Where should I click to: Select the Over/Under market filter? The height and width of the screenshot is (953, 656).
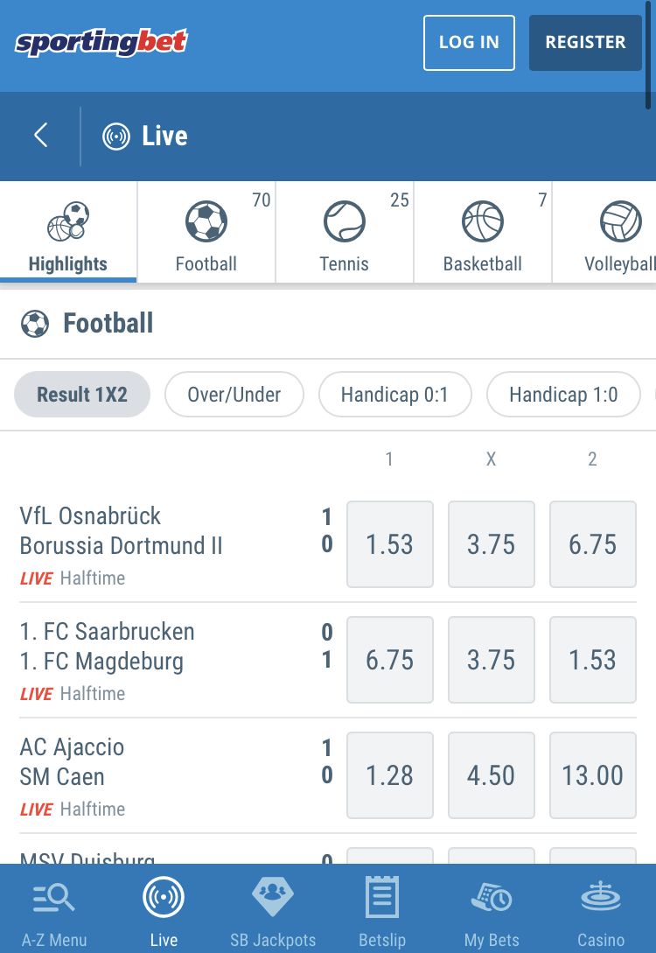coord(234,395)
